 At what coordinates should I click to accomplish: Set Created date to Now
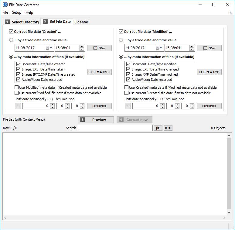tap(99, 48)
